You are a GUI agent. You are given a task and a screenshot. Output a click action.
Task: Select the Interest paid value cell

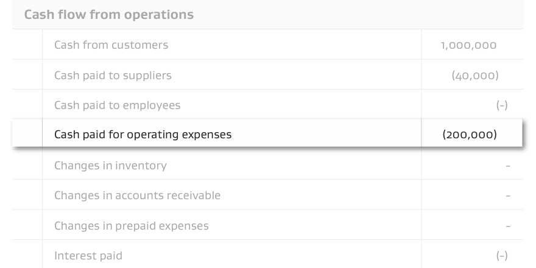point(472,255)
